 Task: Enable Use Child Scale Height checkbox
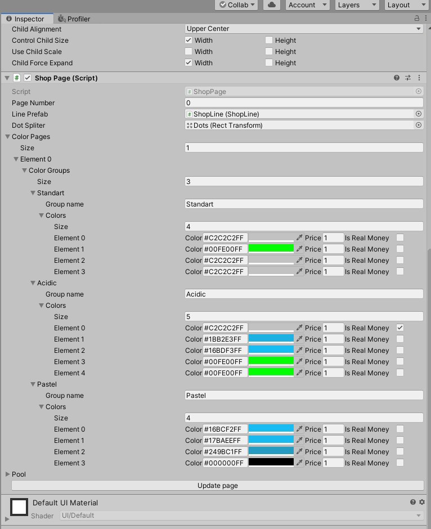(x=269, y=51)
